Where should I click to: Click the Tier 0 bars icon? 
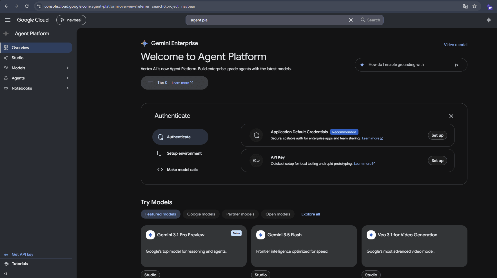click(150, 83)
